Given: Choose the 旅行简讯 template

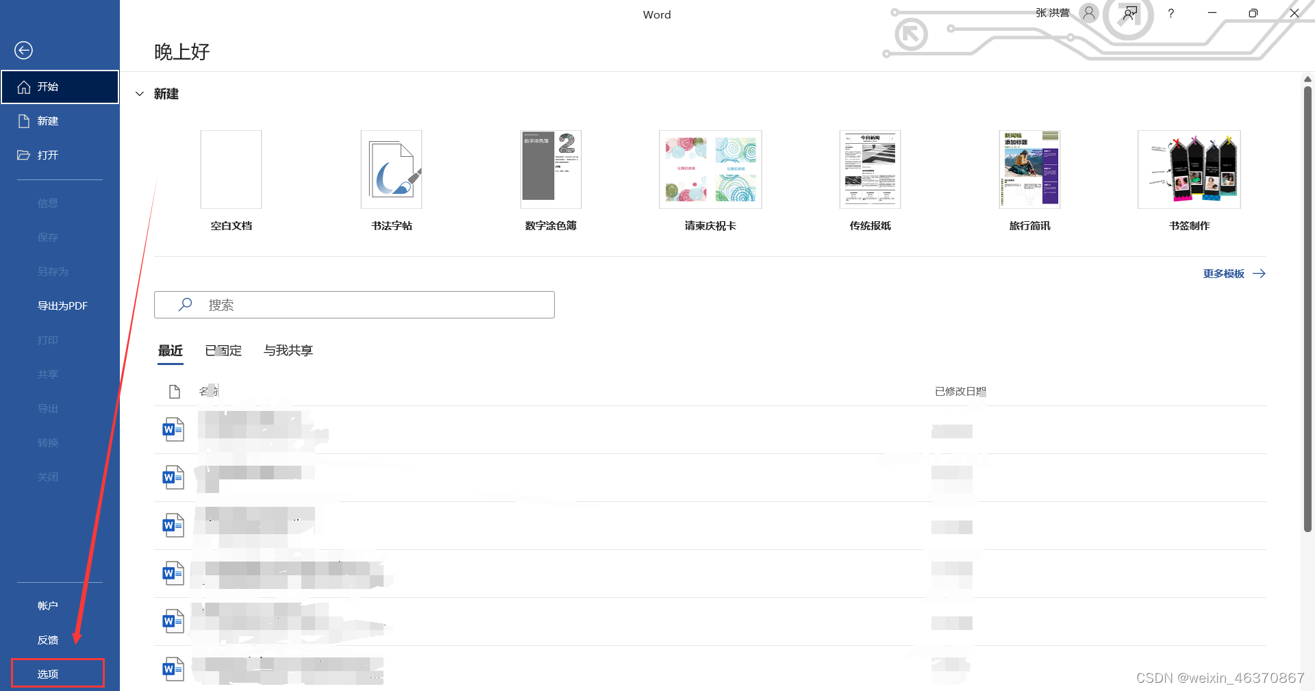Looking at the screenshot, I should click(x=1029, y=181).
